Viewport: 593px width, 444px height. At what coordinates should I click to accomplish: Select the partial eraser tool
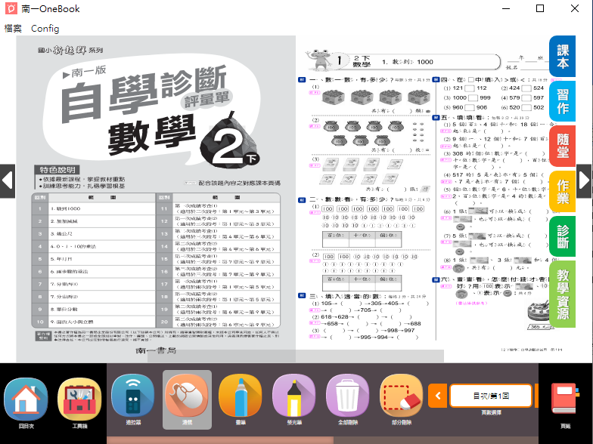point(402,401)
